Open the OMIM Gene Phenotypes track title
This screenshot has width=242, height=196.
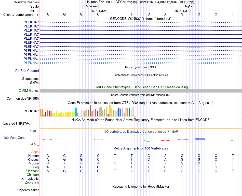[141, 87]
